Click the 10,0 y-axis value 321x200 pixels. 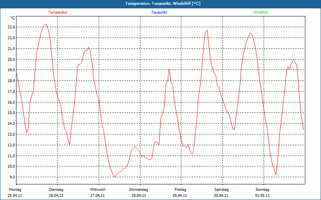12,166
